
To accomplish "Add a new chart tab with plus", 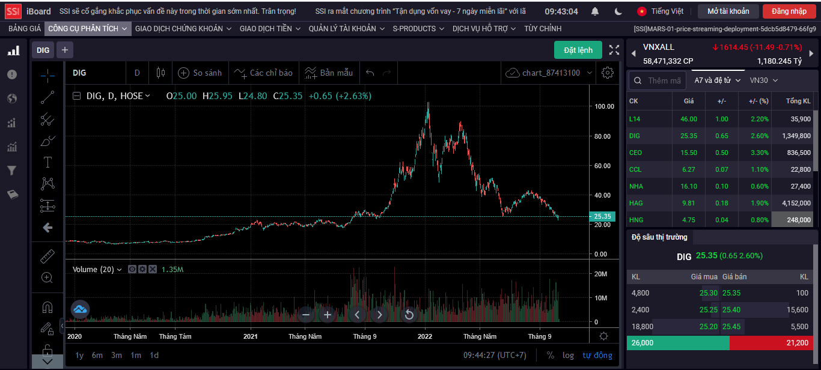I will pyautogui.click(x=65, y=50).
